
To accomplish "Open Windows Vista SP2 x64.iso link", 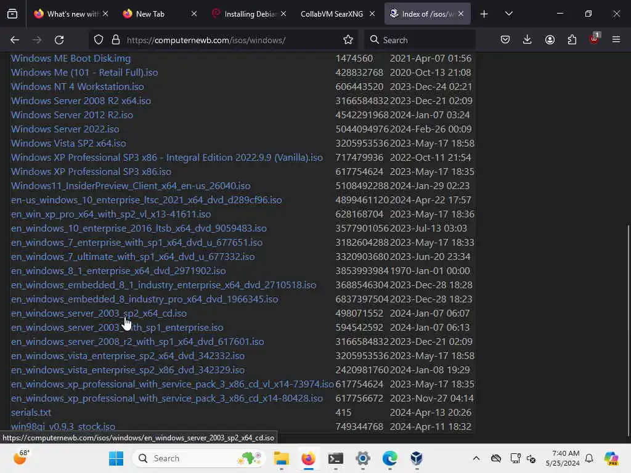I will tap(68, 143).
